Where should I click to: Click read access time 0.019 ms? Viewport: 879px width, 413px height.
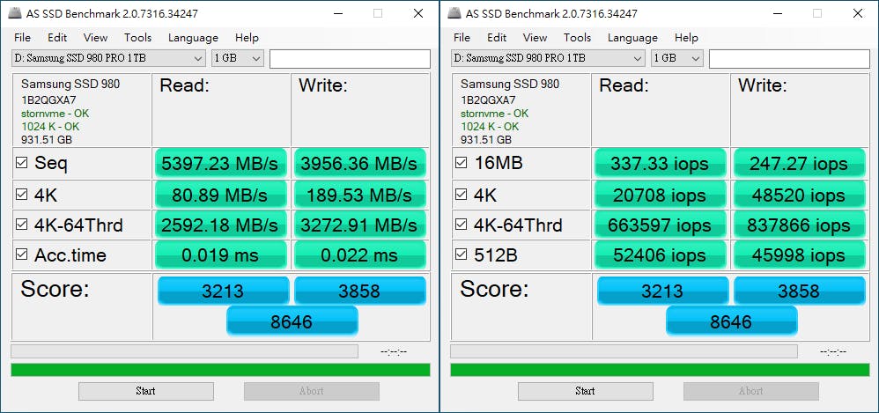click(221, 255)
